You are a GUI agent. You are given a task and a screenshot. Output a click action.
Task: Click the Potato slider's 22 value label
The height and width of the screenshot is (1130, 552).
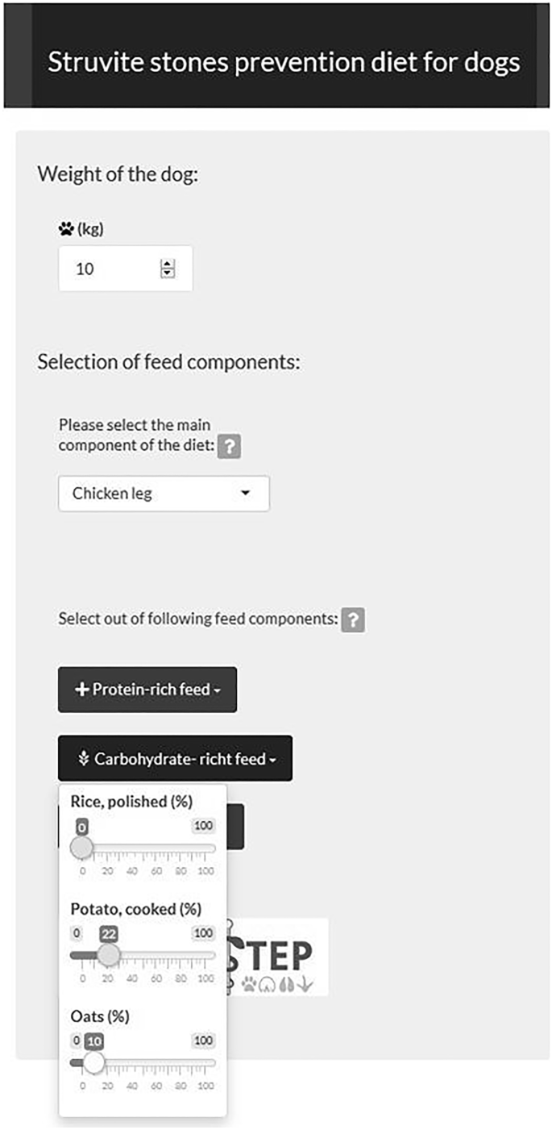[x=109, y=933]
